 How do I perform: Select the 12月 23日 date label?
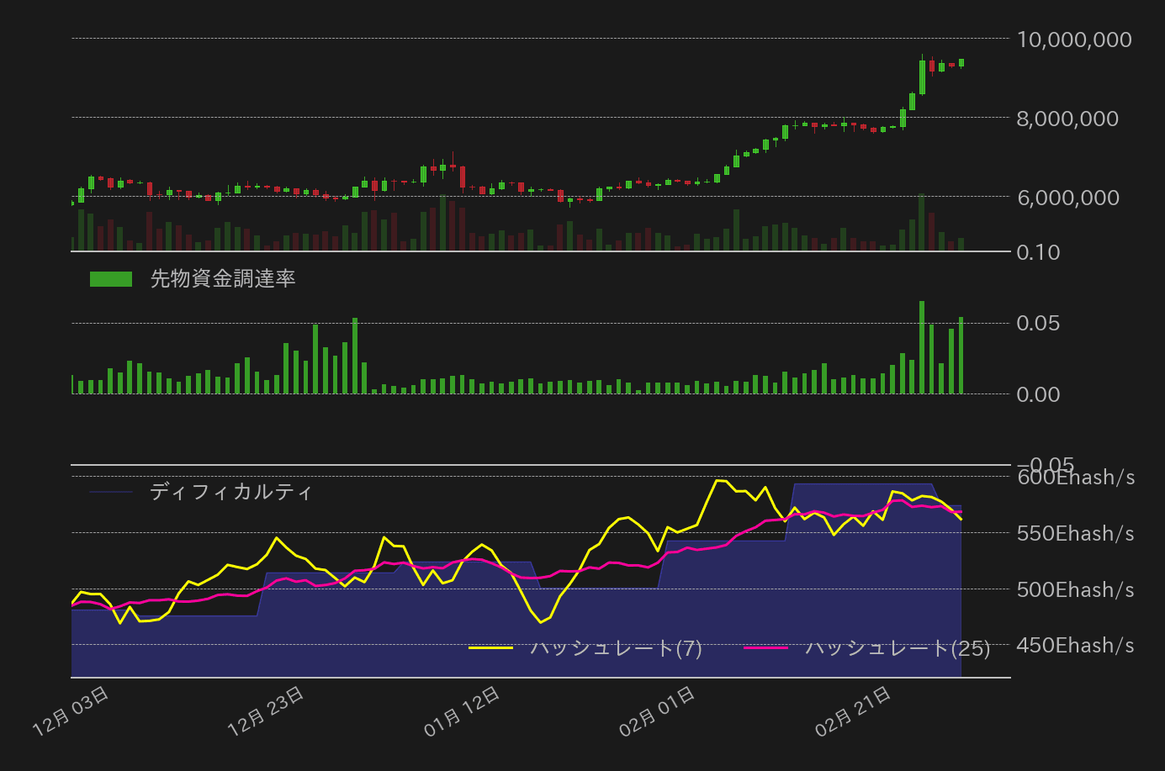tap(267, 711)
